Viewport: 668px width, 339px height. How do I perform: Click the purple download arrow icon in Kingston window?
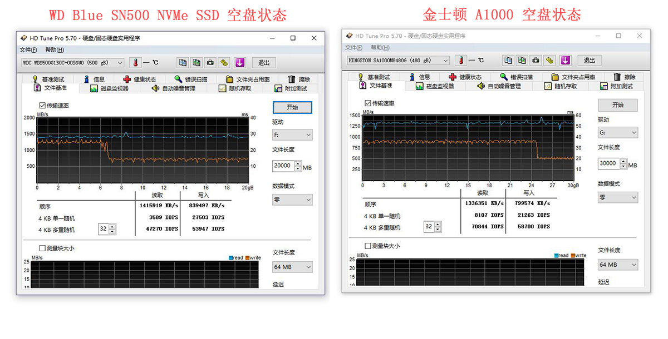[x=567, y=61]
